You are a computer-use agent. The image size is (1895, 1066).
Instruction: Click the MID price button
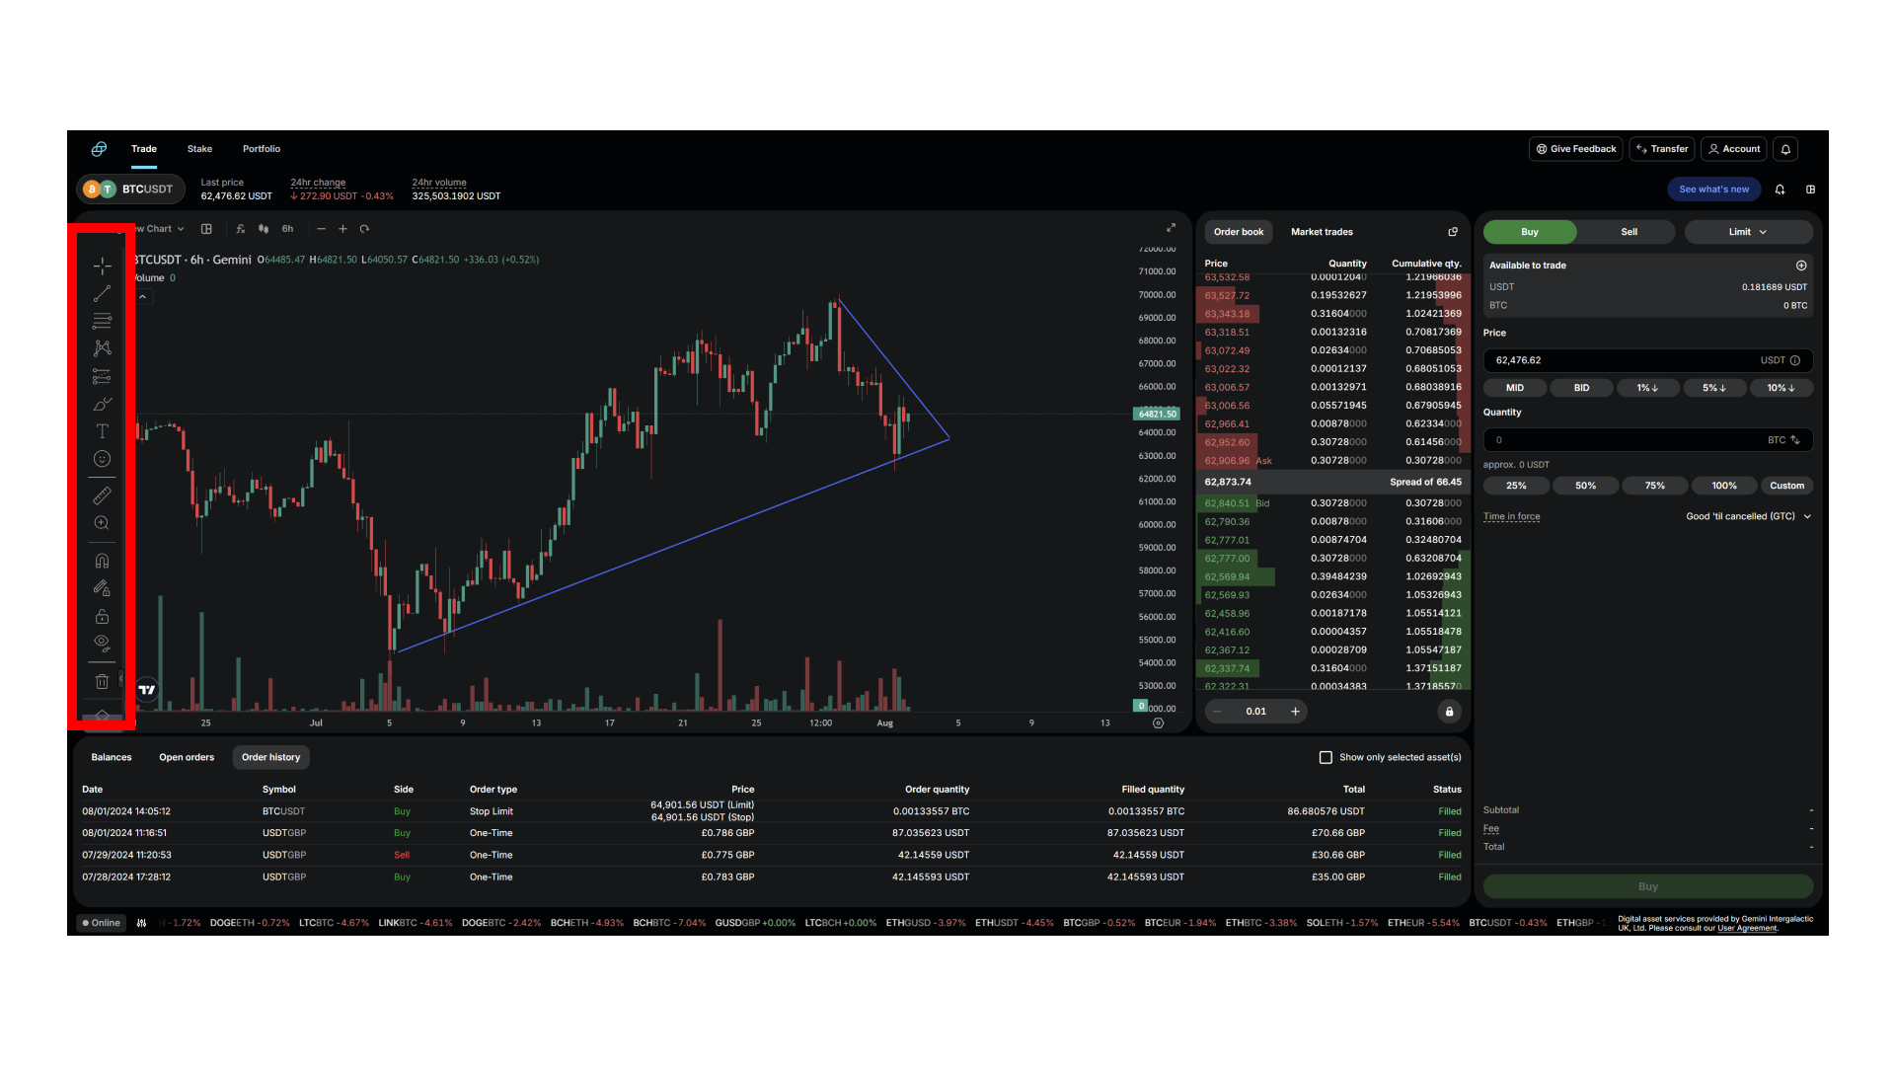1512,388
